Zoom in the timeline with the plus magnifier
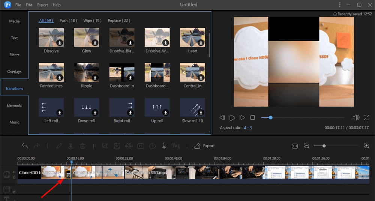Screen dimensions: 375x201 tap(367, 146)
